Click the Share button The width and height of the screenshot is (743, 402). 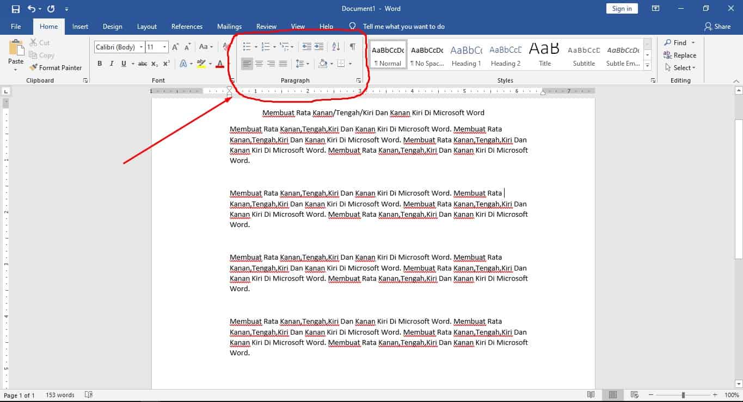[x=717, y=26]
